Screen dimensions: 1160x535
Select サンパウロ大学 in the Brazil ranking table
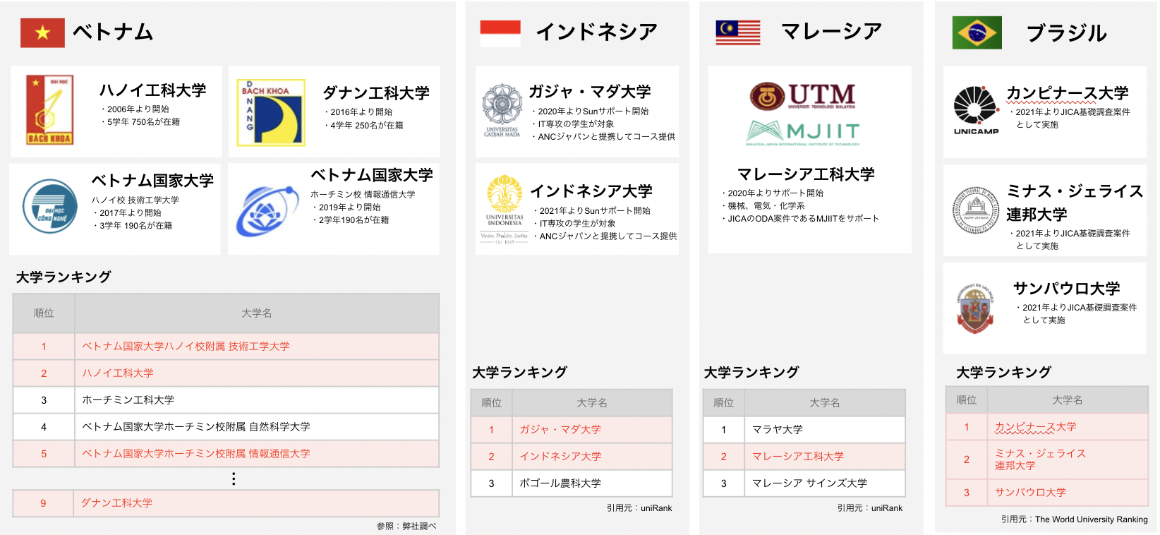1030,493
